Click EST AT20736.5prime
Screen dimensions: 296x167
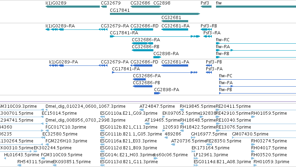(x=189, y=141)
